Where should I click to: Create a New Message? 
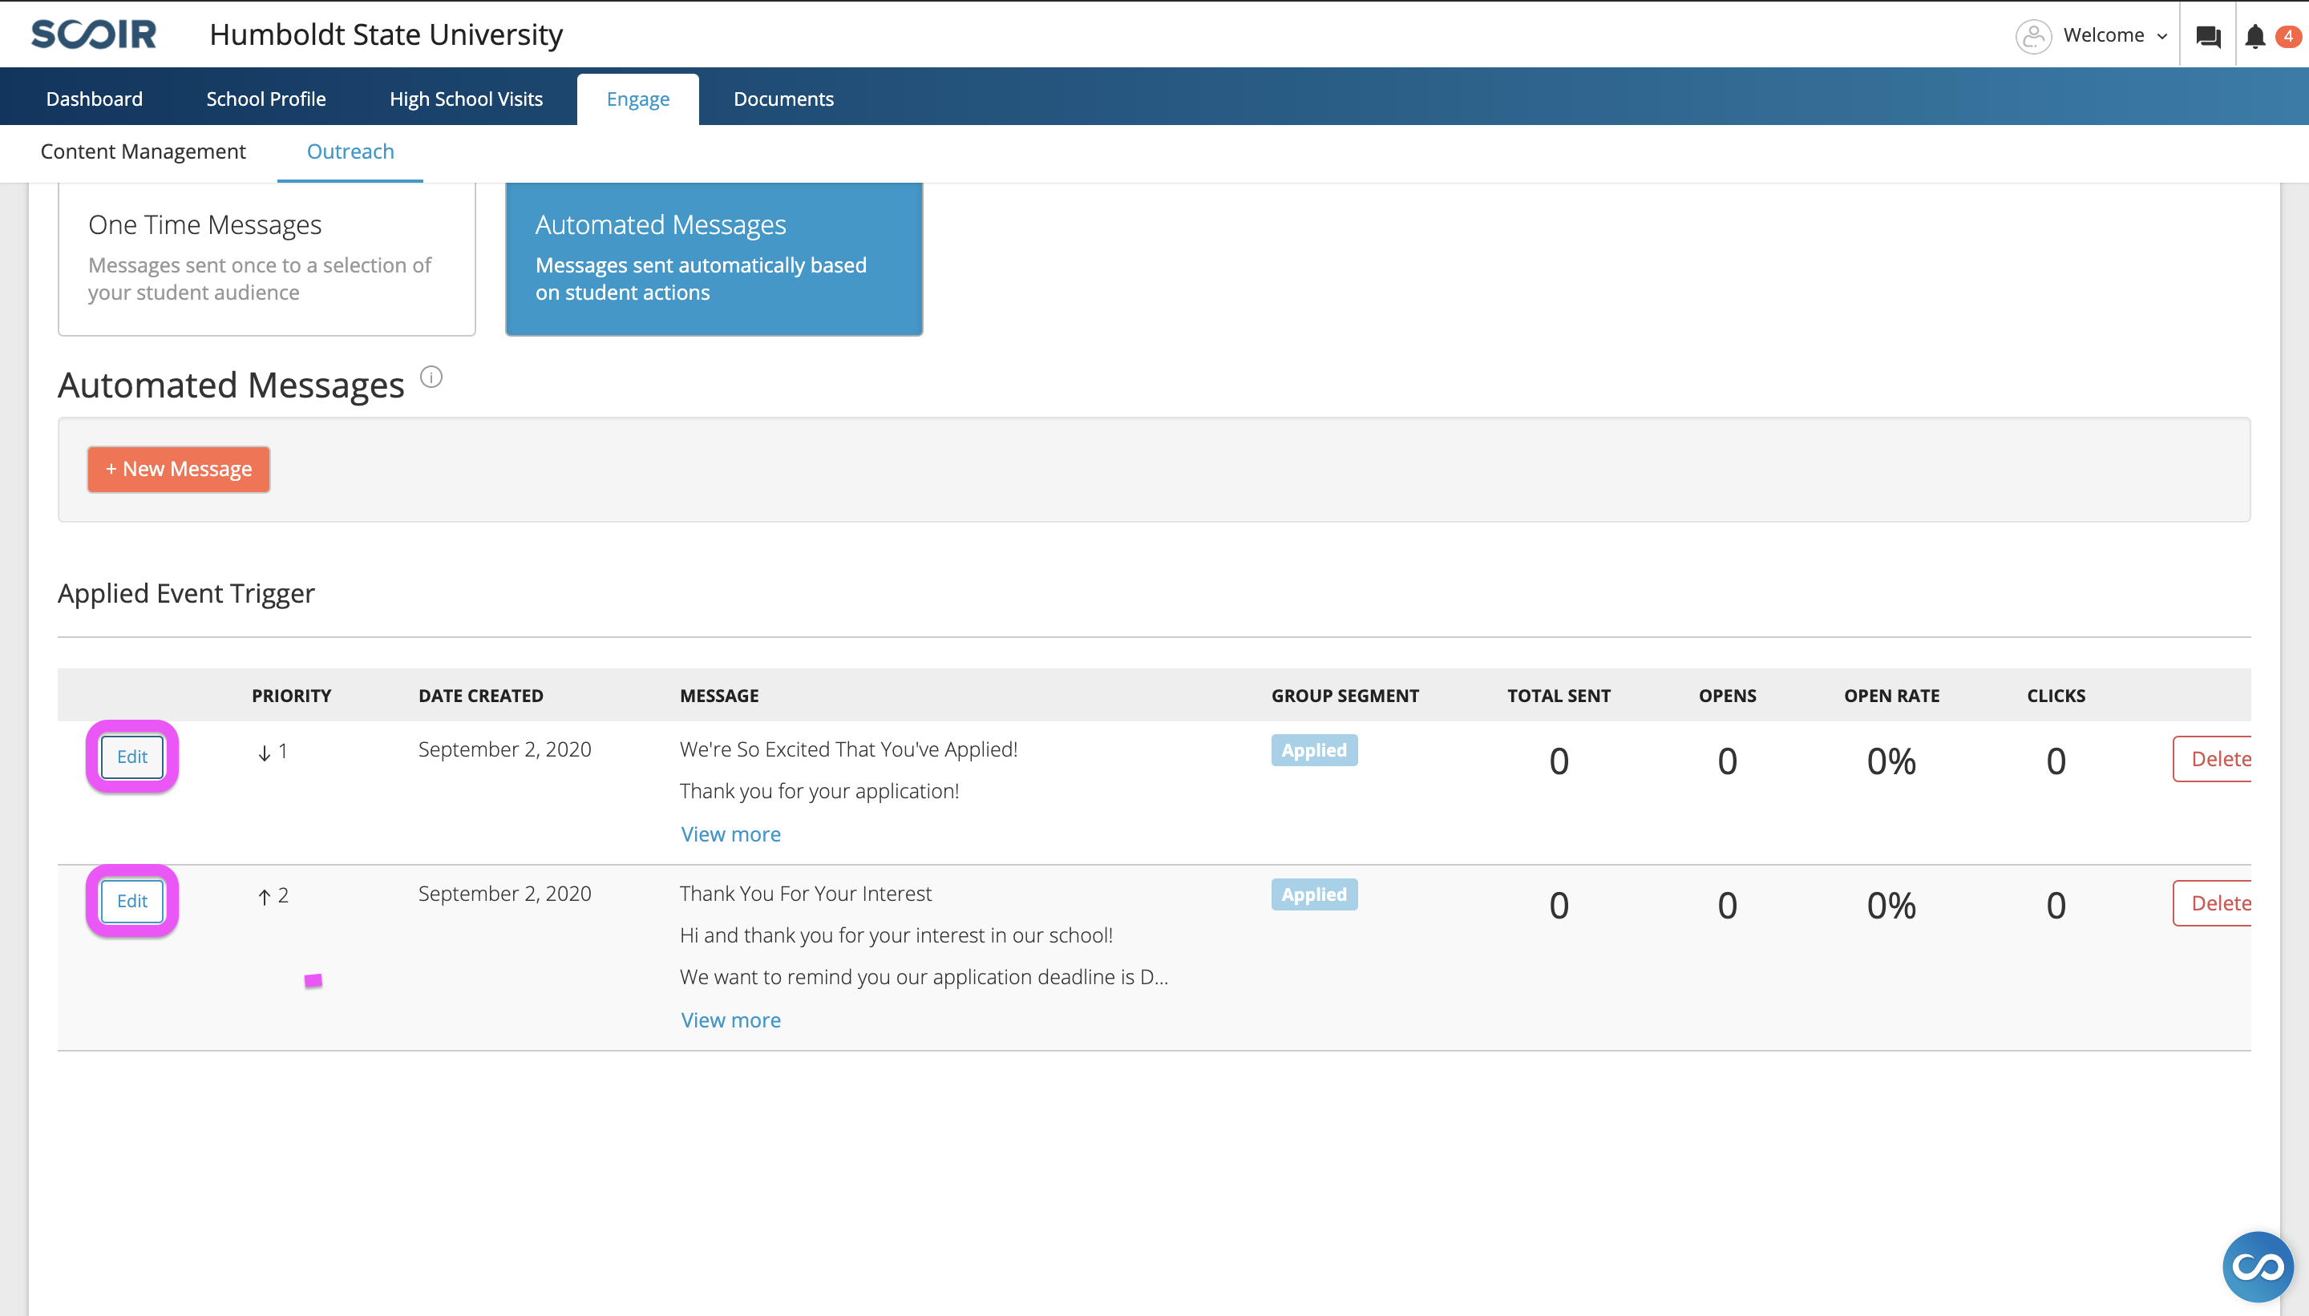178,469
